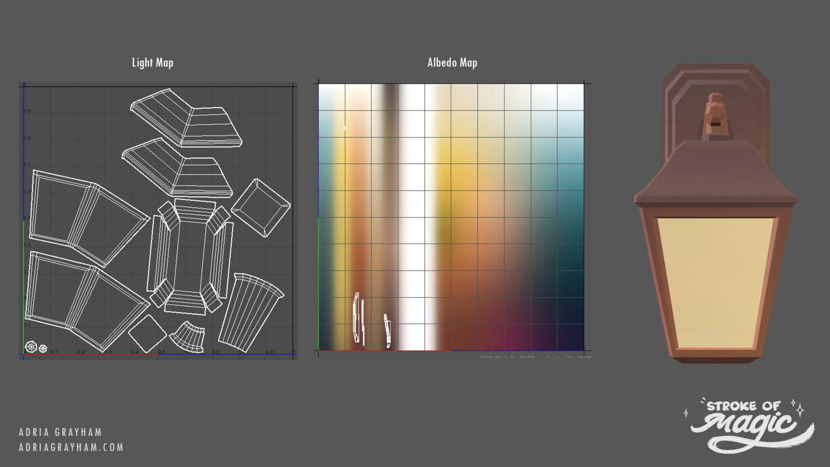Click the "Albedo Map" title text
The width and height of the screenshot is (830, 467).
[x=452, y=63]
